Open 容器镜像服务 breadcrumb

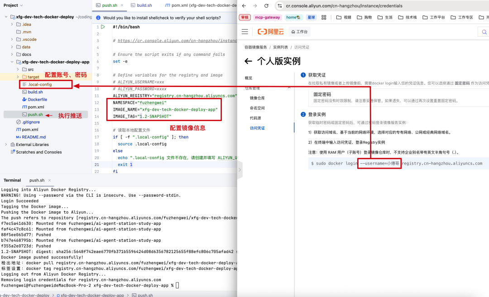[256, 47]
